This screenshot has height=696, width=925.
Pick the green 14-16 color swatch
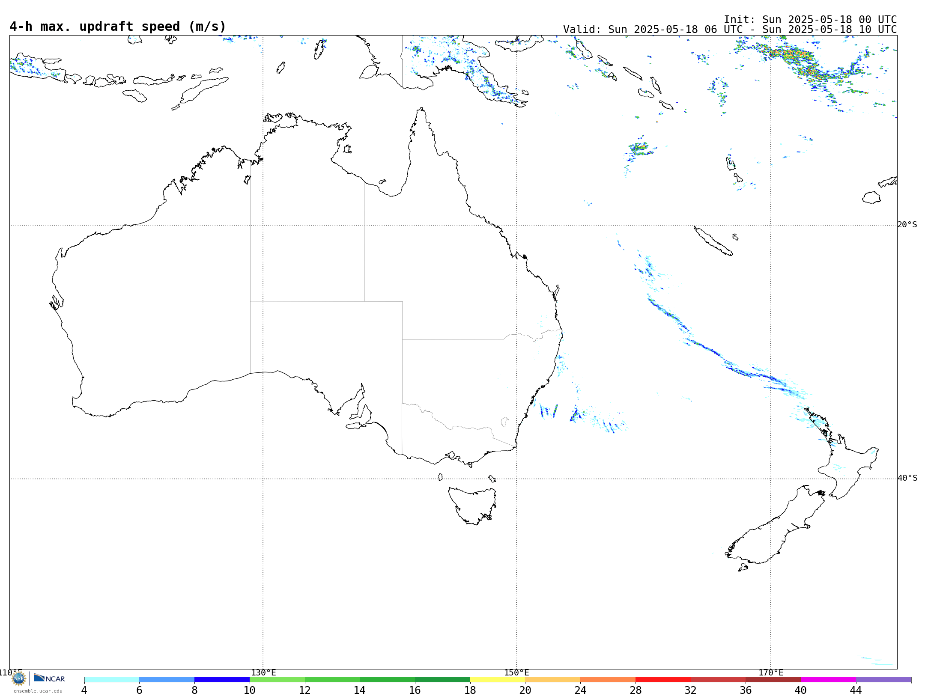pyautogui.click(x=388, y=680)
